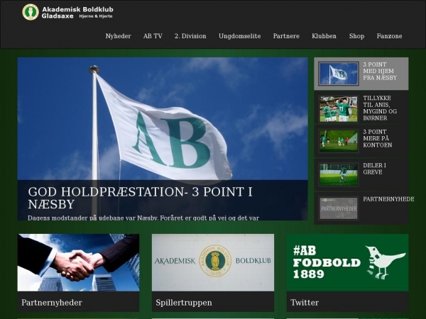This screenshot has width=426, height=319.
Task: Click the AB club crest logo
Action: [31, 12]
